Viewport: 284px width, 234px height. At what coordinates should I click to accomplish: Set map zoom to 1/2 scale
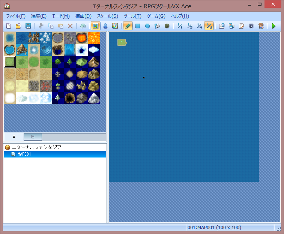(x=189, y=26)
